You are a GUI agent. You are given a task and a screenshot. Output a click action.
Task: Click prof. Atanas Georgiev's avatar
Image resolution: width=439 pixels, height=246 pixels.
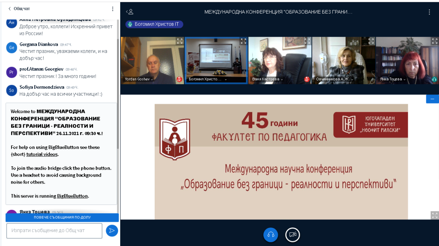(12, 72)
